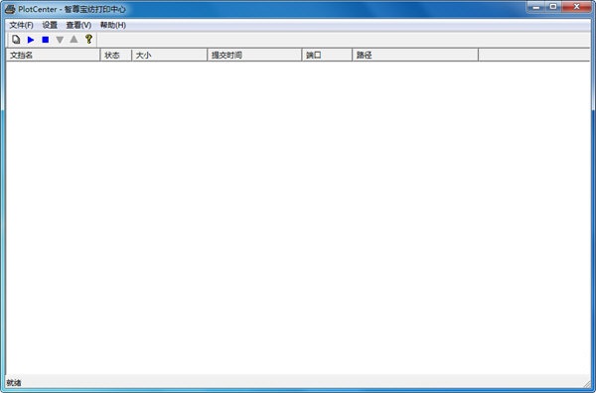
Task: Click the 端口 column header
Action: 327,55
